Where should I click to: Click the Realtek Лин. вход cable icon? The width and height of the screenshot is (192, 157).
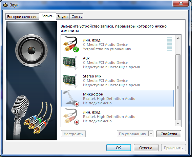click(x=71, y=116)
